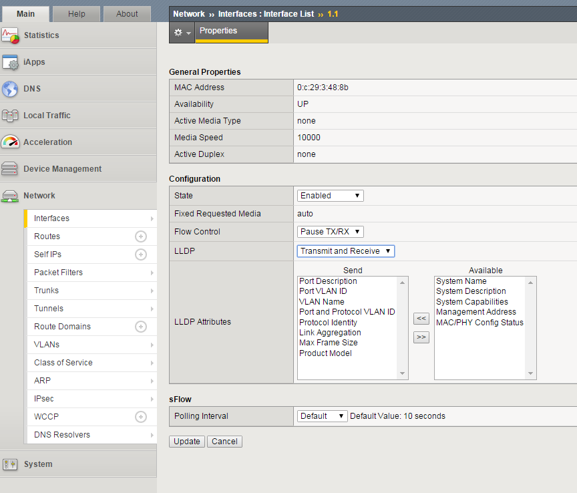Open the Polling Interval dropdown
This screenshot has width=577, height=493.
pyautogui.click(x=322, y=416)
